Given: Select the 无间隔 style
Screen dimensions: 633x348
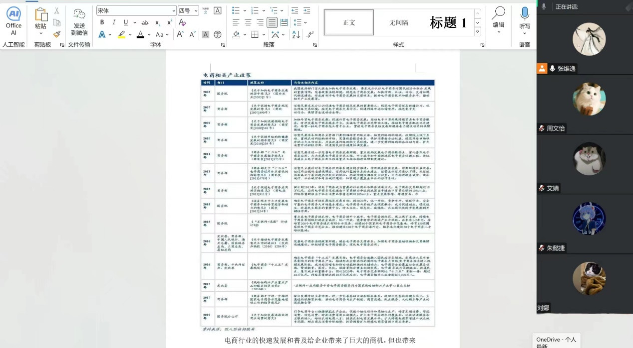Looking at the screenshot, I should pos(398,22).
